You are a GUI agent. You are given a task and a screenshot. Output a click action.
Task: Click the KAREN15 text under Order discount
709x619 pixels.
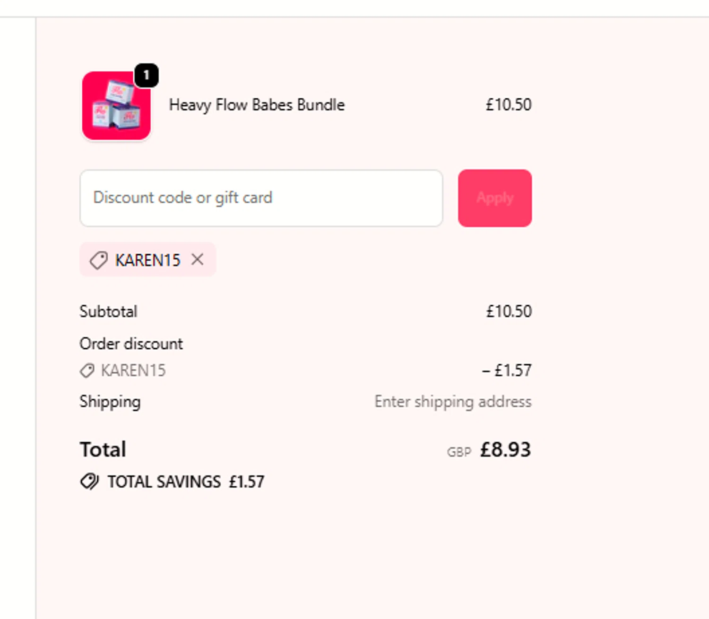(133, 370)
